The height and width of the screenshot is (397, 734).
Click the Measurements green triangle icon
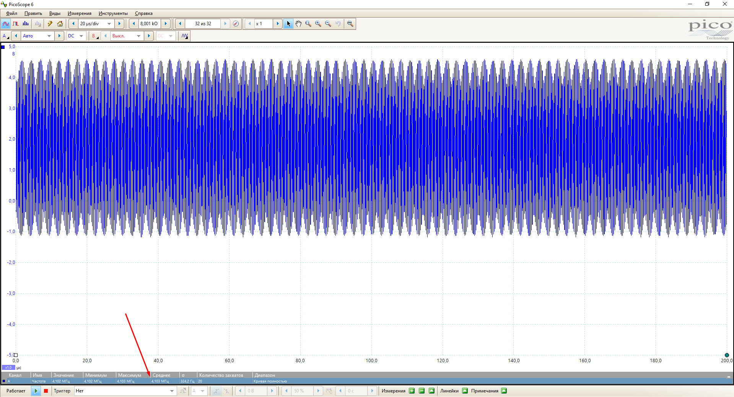point(432,391)
